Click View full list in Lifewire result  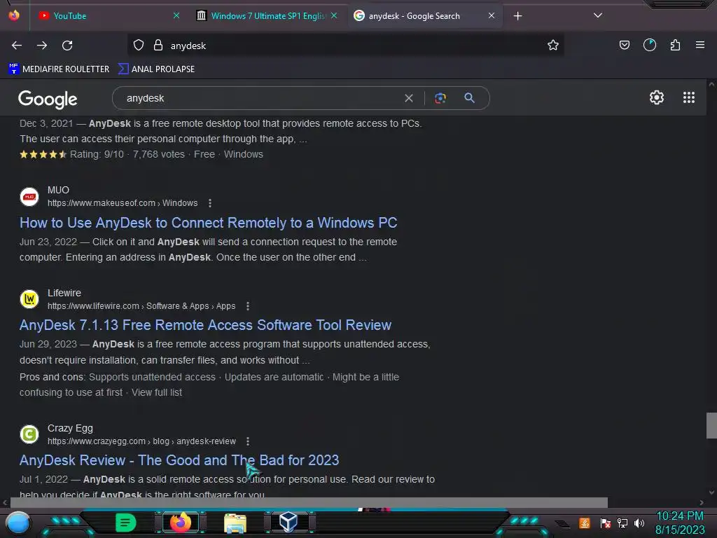[x=157, y=392]
